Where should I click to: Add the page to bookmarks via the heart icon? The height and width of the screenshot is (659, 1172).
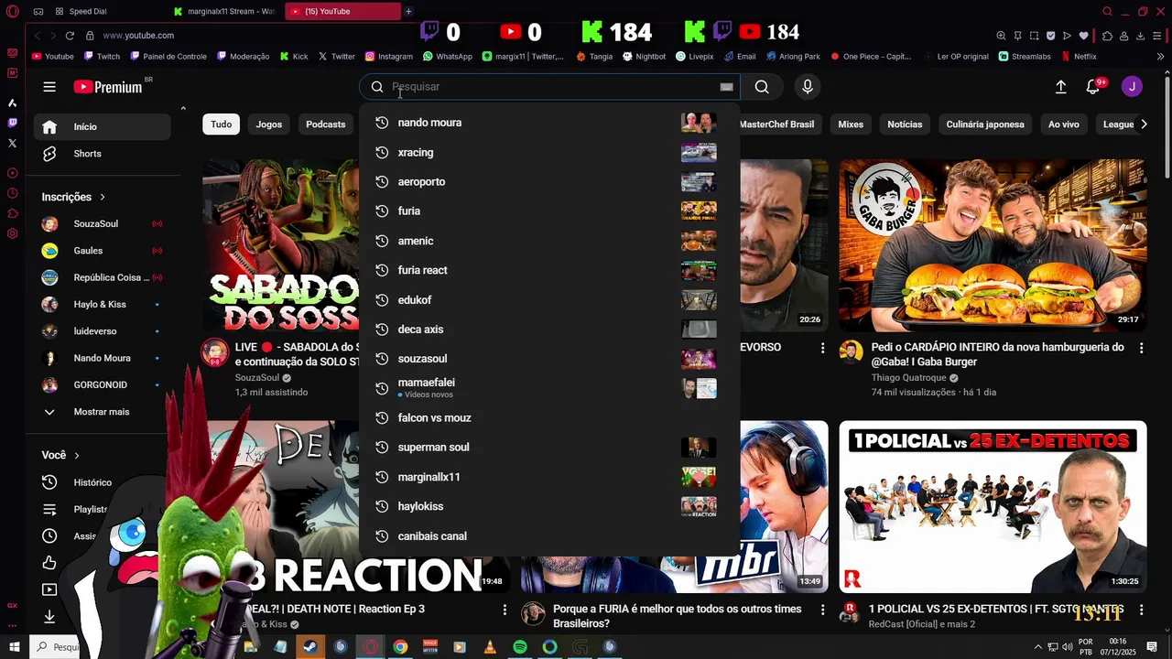[x=1084, y=36]
